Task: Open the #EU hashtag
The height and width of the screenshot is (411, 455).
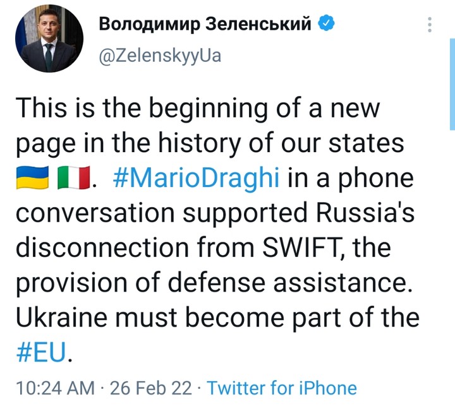Action: [39, 352]
